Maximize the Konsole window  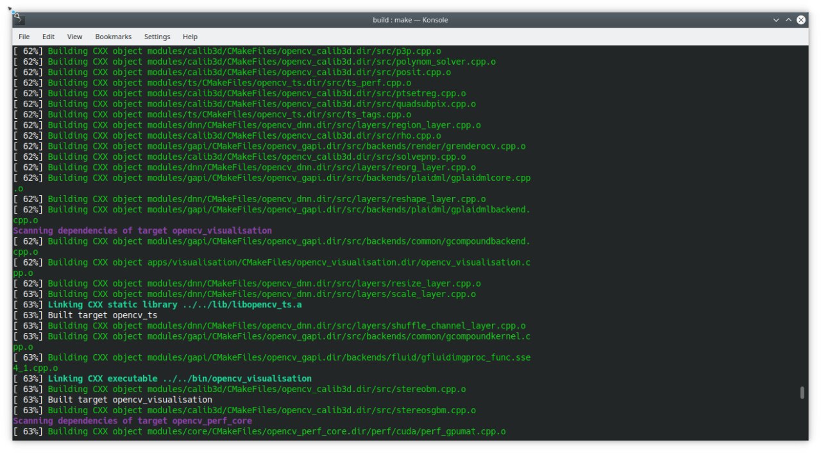point(789,20)
